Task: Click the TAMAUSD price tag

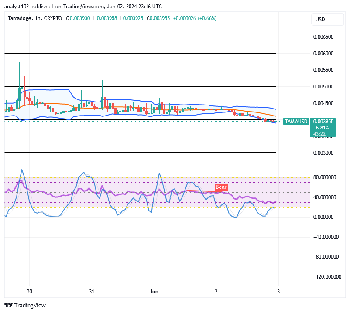Action: click(x=296, y=122)
